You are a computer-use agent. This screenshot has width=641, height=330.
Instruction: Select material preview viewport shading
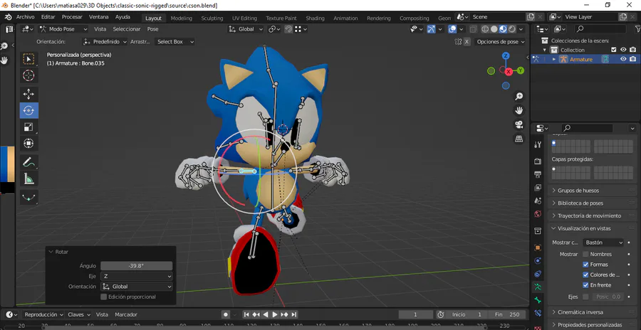(x=503, y=29)
